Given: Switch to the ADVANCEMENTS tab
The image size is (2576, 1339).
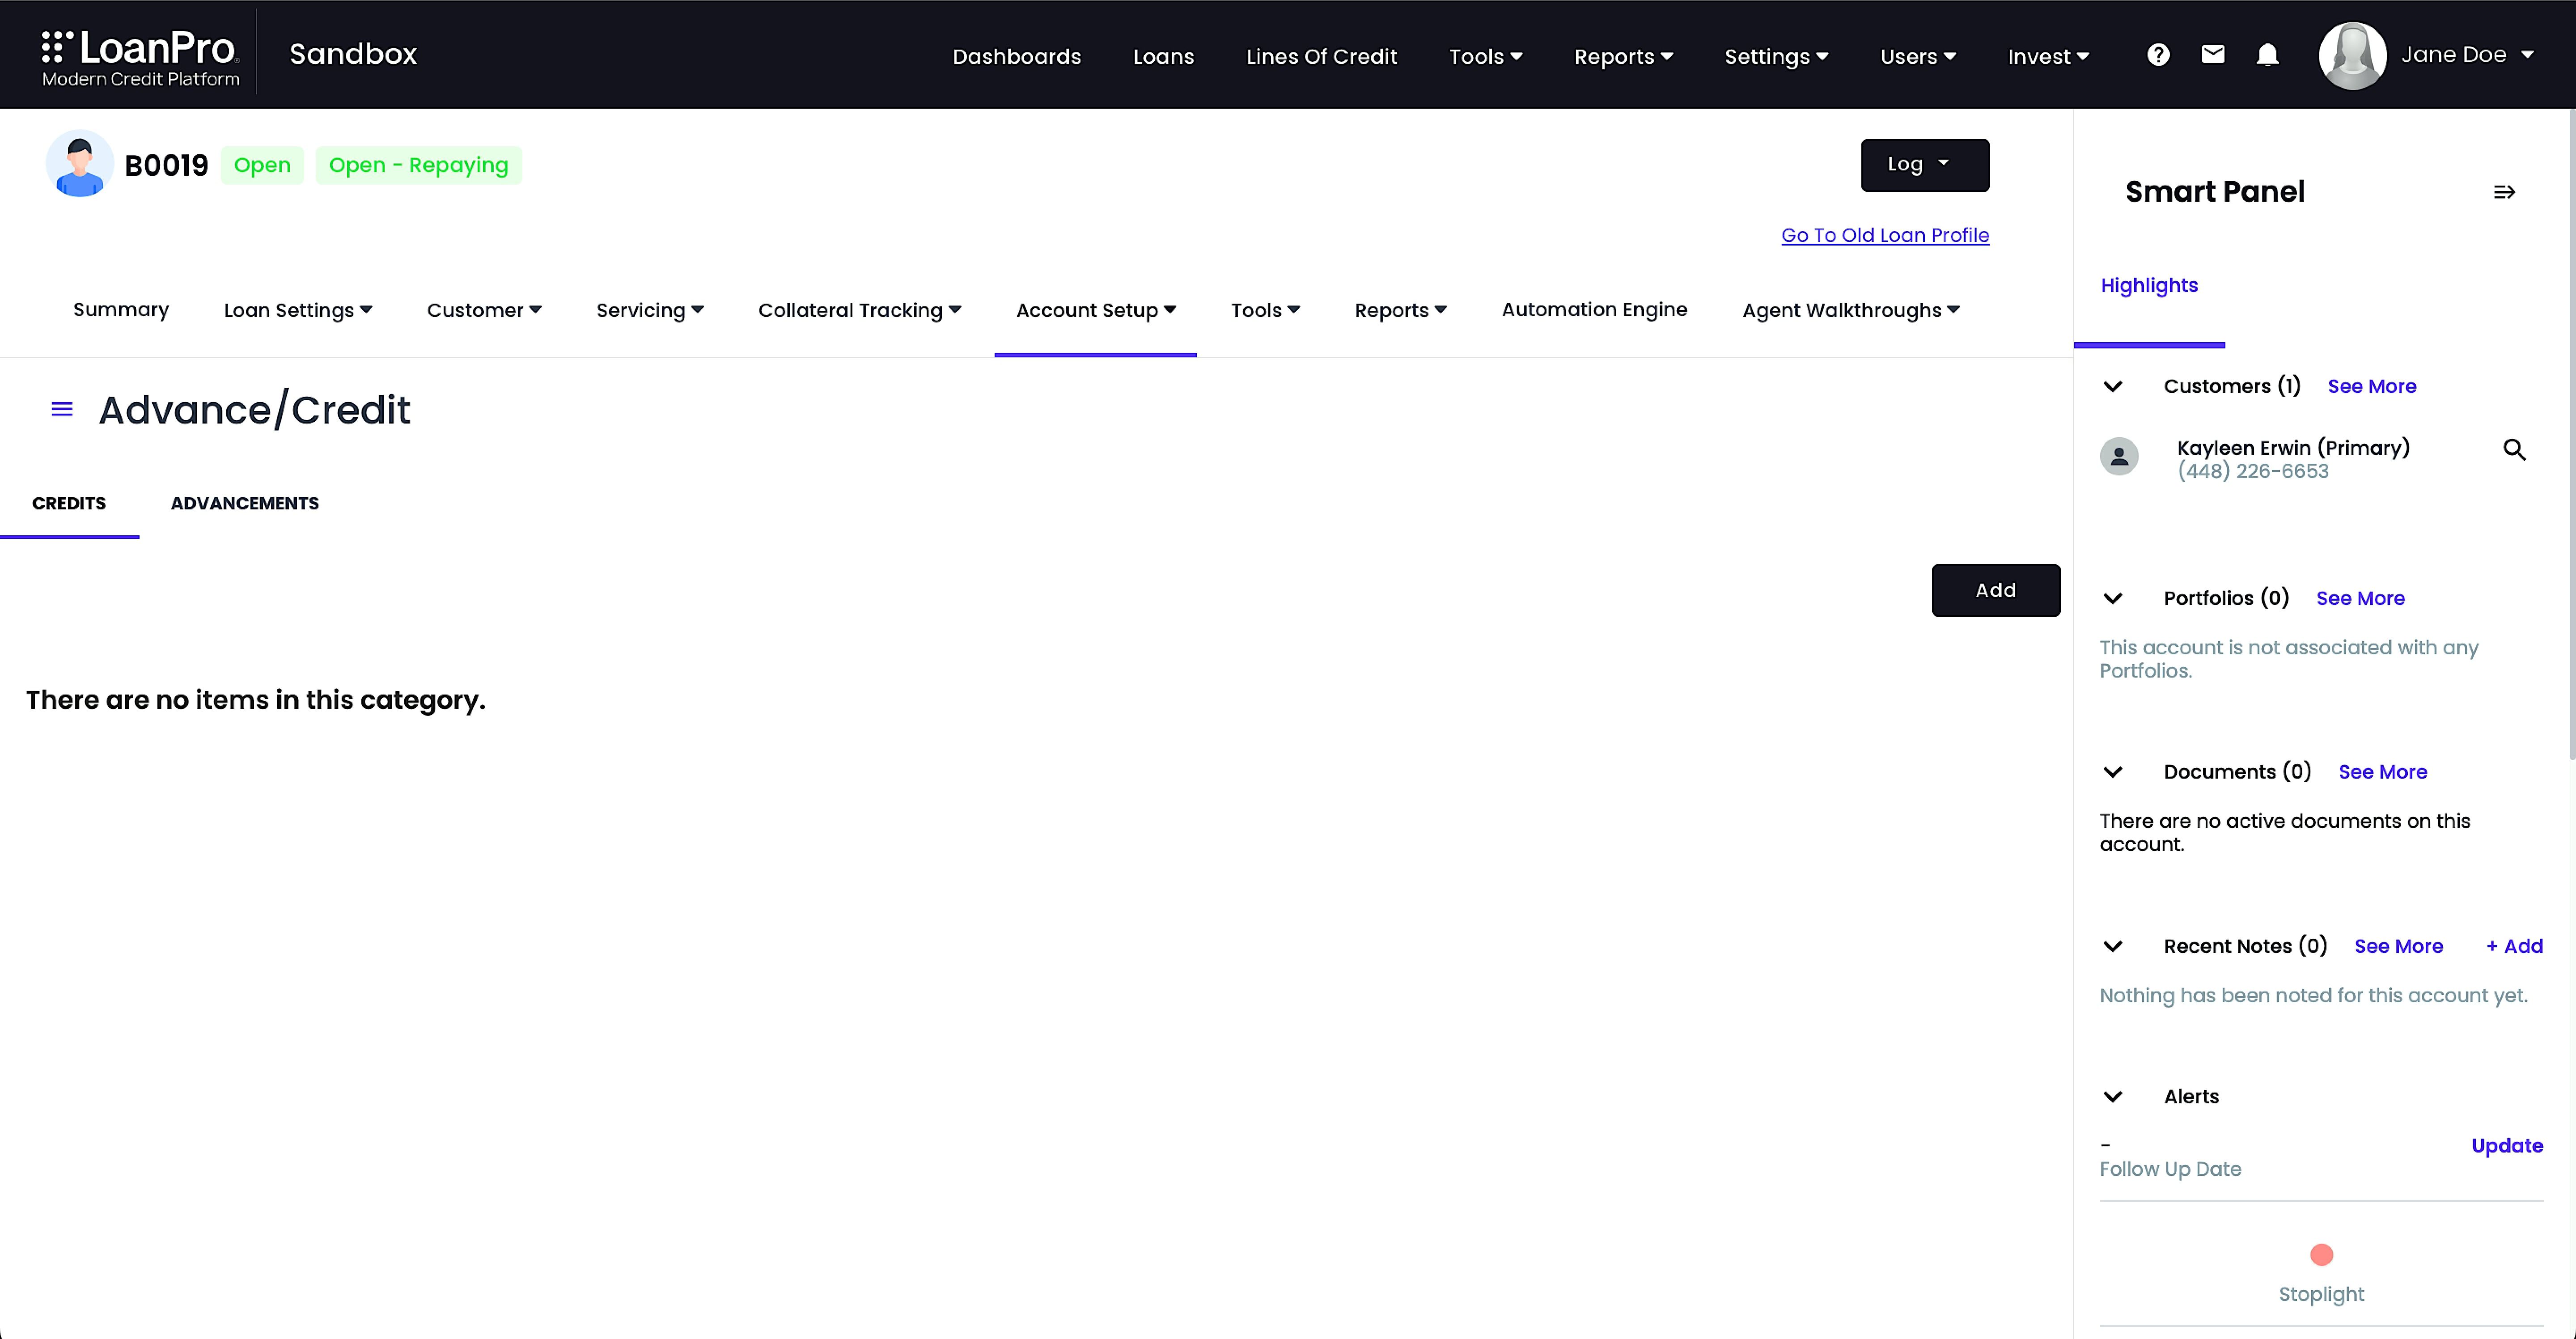Looking at the screenshot, I should [245, 503].
